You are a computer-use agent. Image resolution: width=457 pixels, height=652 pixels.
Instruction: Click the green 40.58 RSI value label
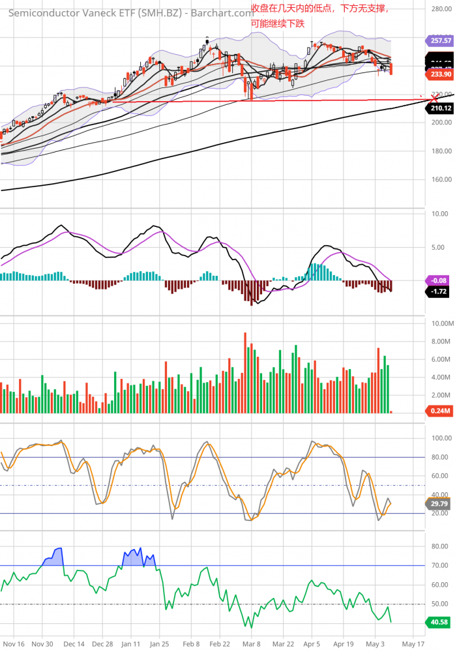[441, 623]
